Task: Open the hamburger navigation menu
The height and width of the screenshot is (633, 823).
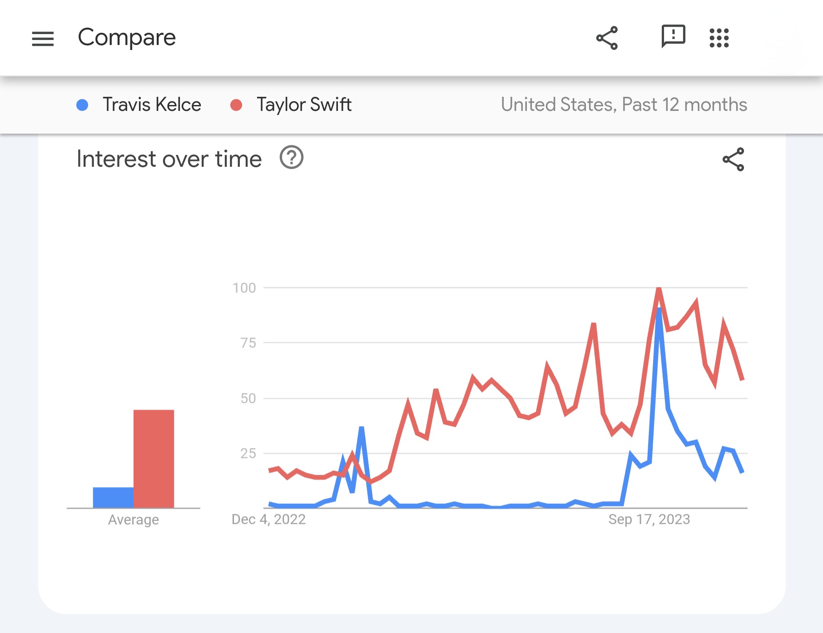Action: (43, 39)
